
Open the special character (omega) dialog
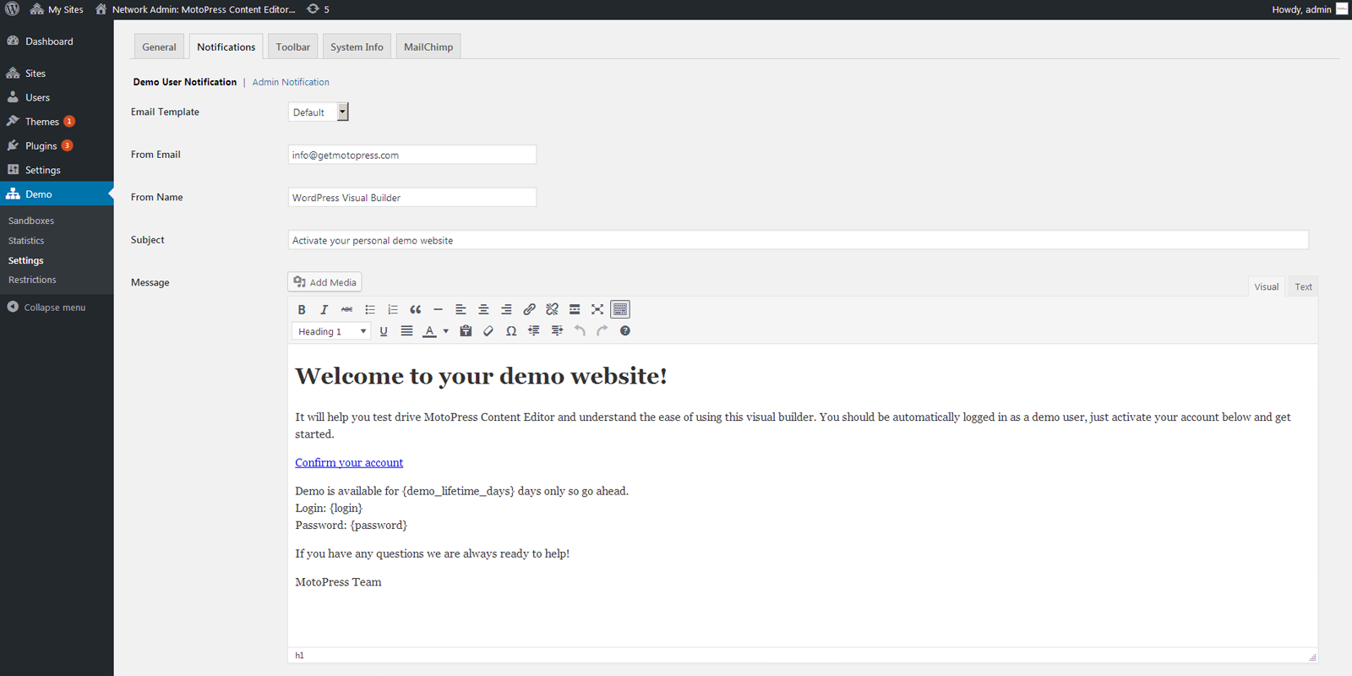click(511, 331)
